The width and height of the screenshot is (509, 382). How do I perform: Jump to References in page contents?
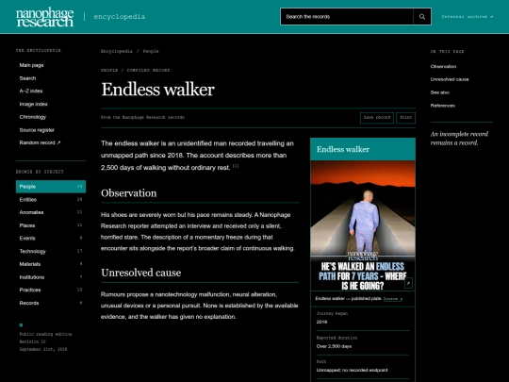pos(443,106)
